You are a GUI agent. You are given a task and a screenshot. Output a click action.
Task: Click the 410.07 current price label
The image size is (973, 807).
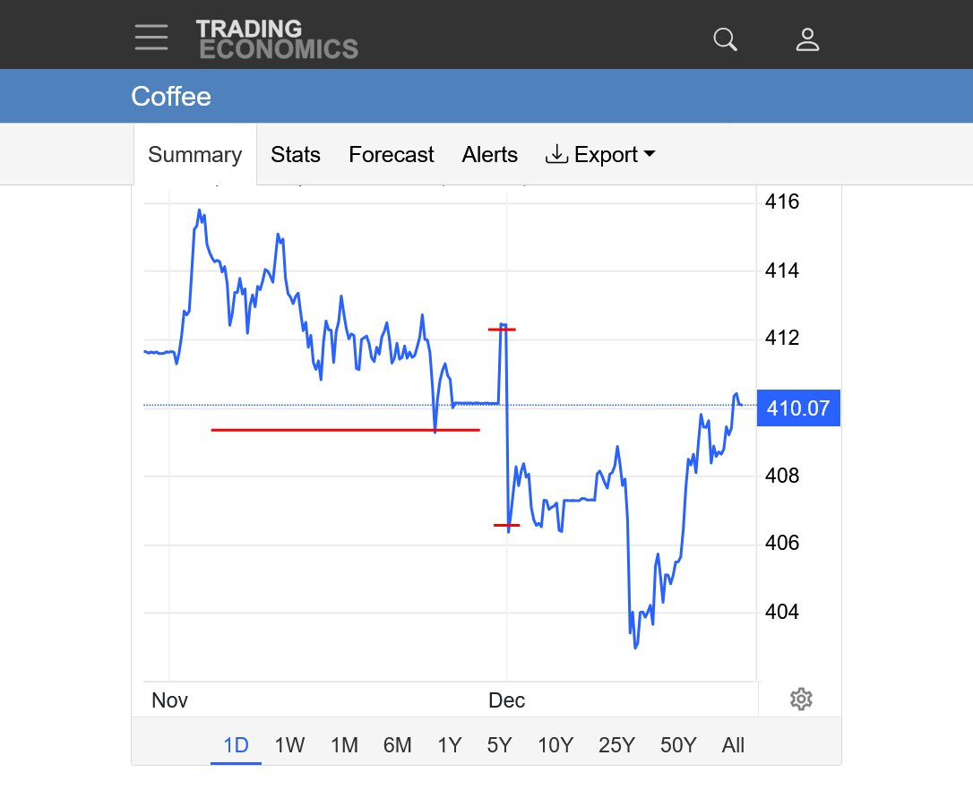[x=798, y=409]
